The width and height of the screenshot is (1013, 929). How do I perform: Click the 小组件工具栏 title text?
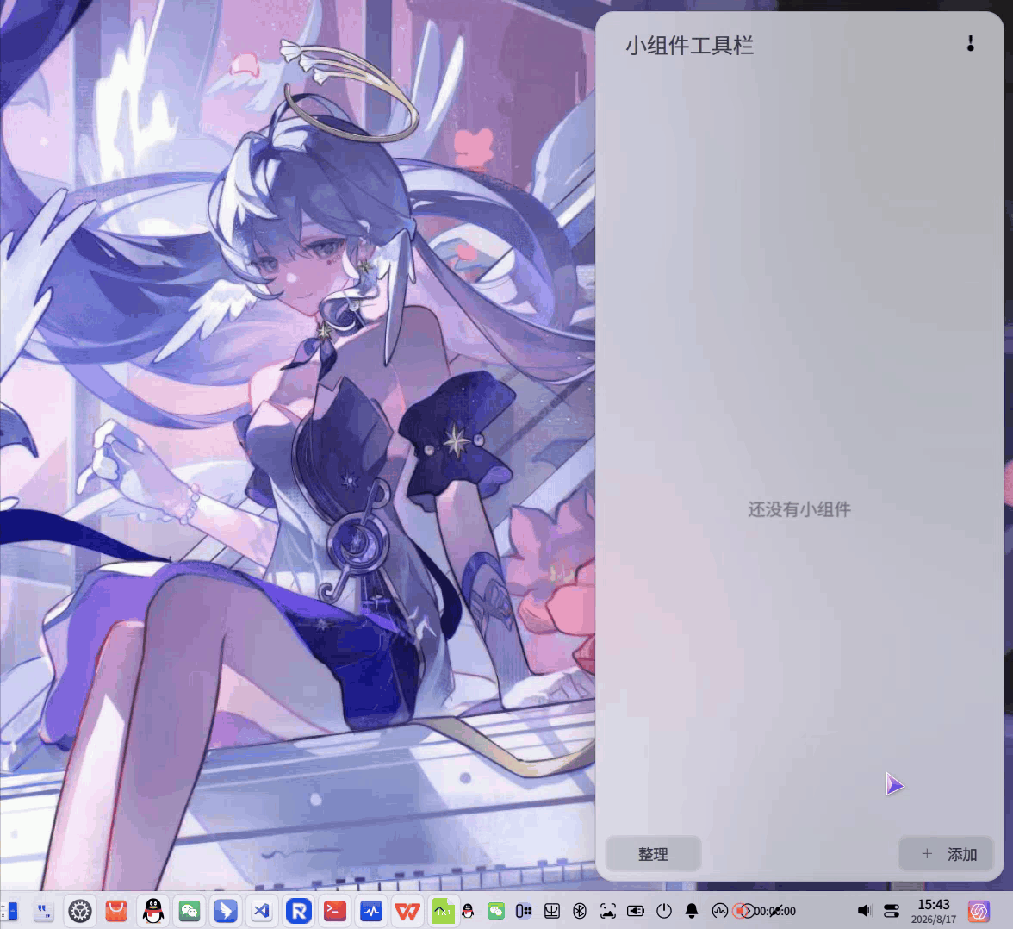[689, 46]
